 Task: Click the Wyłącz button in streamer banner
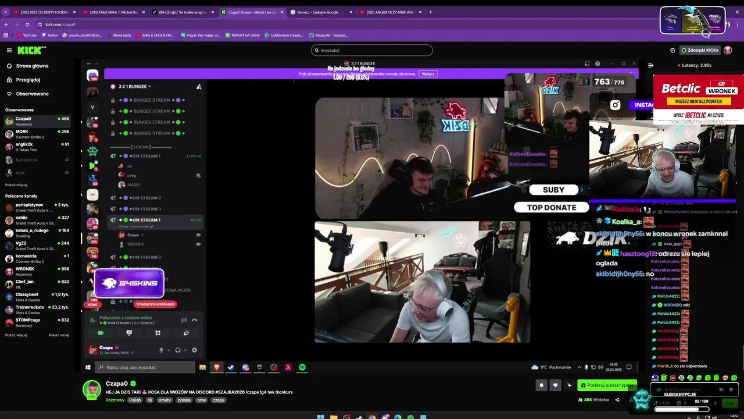click(x=428, y=74)
